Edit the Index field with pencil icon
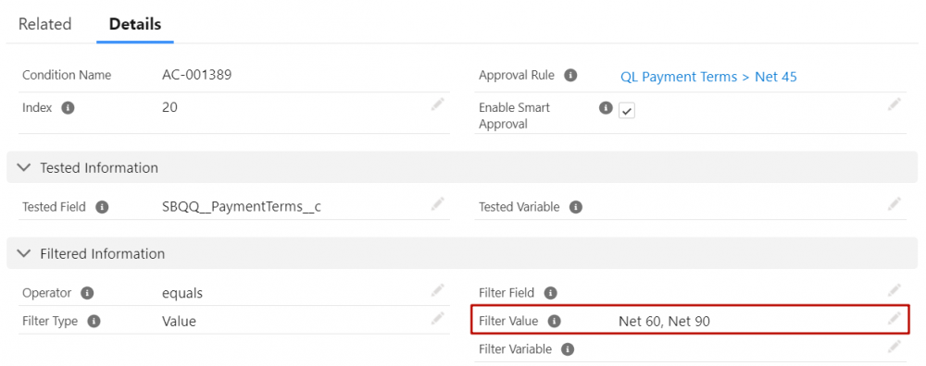Image resolution: width=926 pixels, height=366 pixels. click(x=438, y=105)
